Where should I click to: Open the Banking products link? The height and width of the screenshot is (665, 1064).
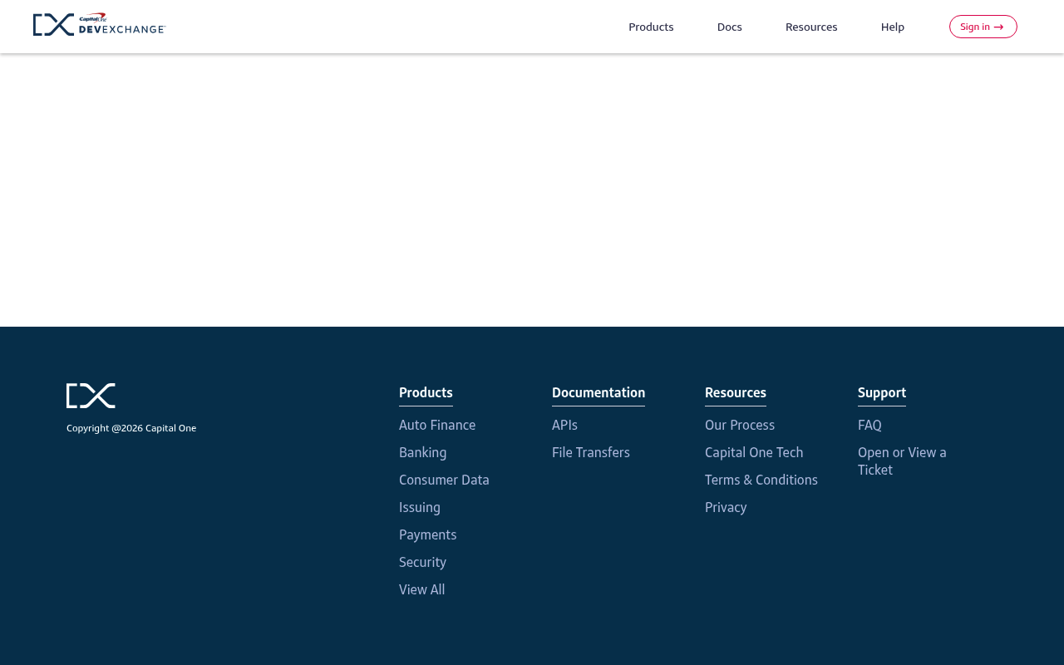422,452
